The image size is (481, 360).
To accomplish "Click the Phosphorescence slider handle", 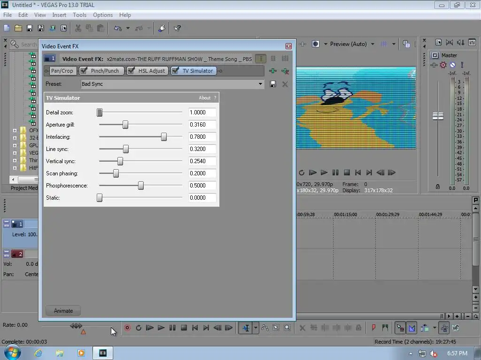I will click(x=141, y=186).
